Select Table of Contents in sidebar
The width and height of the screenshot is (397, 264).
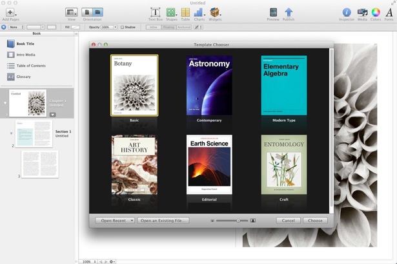(x=30, y=66)
